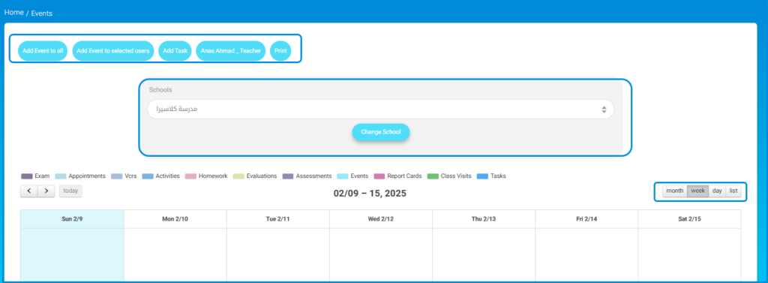The width and height of the screenshot is (768, 283).
Task: Print the events calendar
Action: [280, 51]
